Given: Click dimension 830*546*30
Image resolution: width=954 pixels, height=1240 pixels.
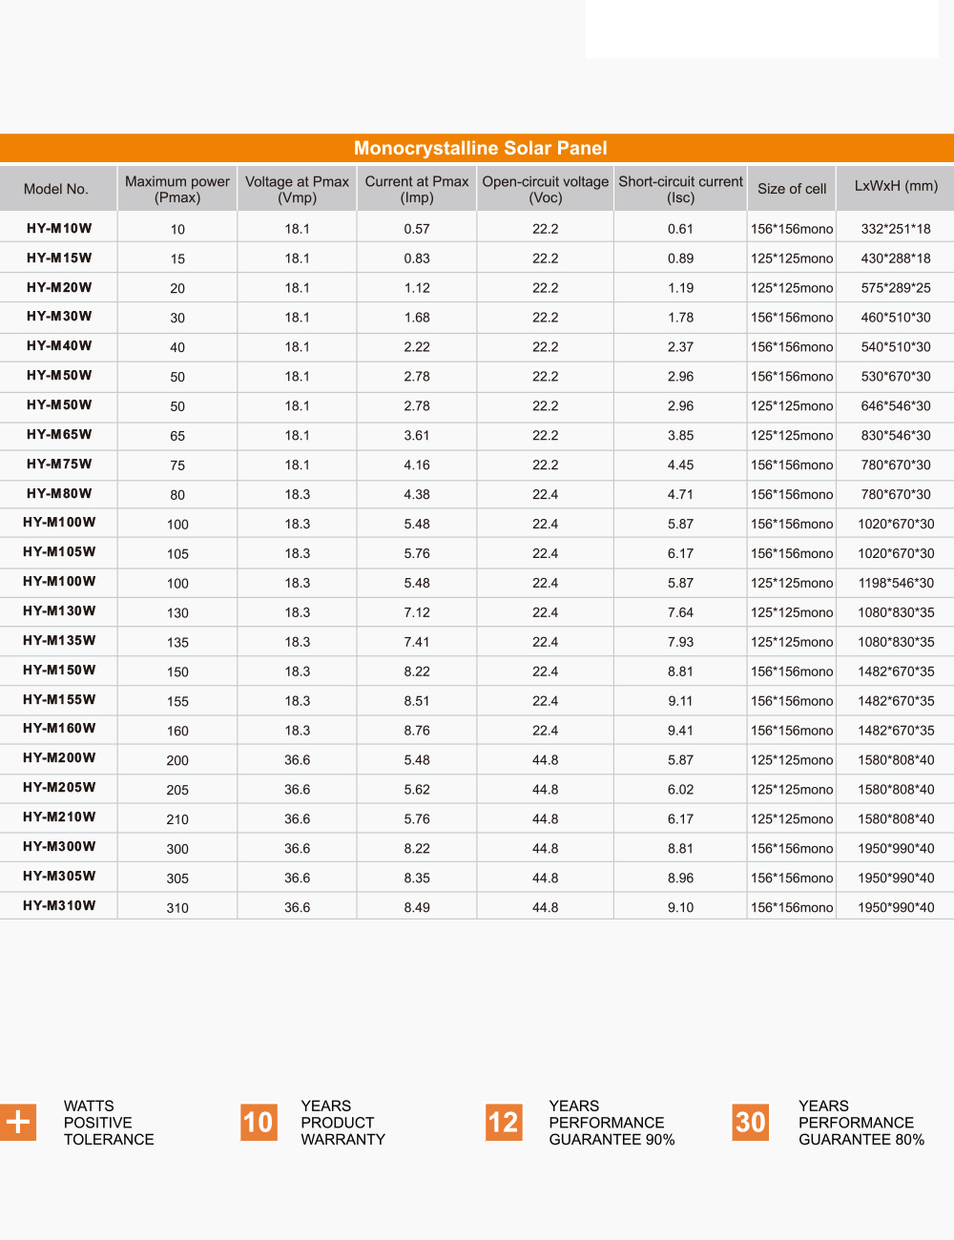Looking at the screenshot, I should pos(896,436).
